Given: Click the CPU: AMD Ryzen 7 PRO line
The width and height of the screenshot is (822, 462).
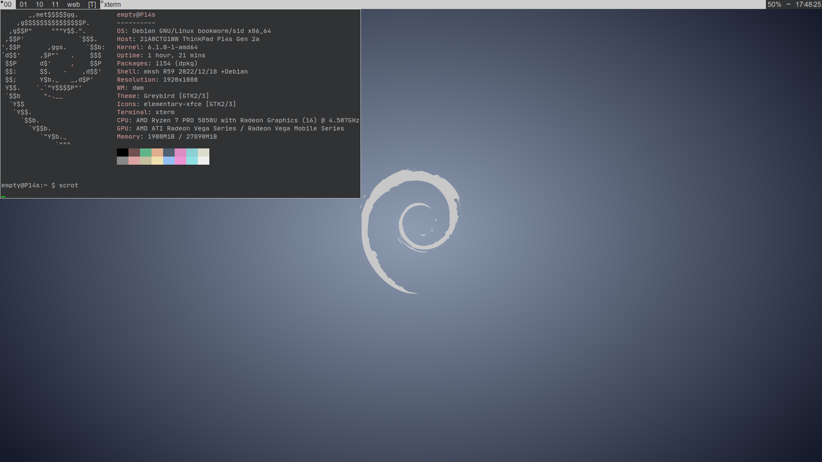Looking at the screenshot, I should coord(238,120).
